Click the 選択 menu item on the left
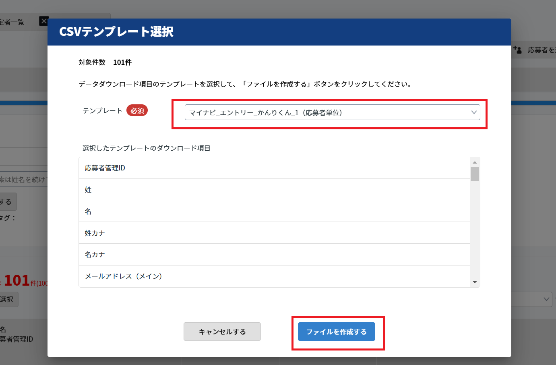The image size is (556, 365). (8, 299)
